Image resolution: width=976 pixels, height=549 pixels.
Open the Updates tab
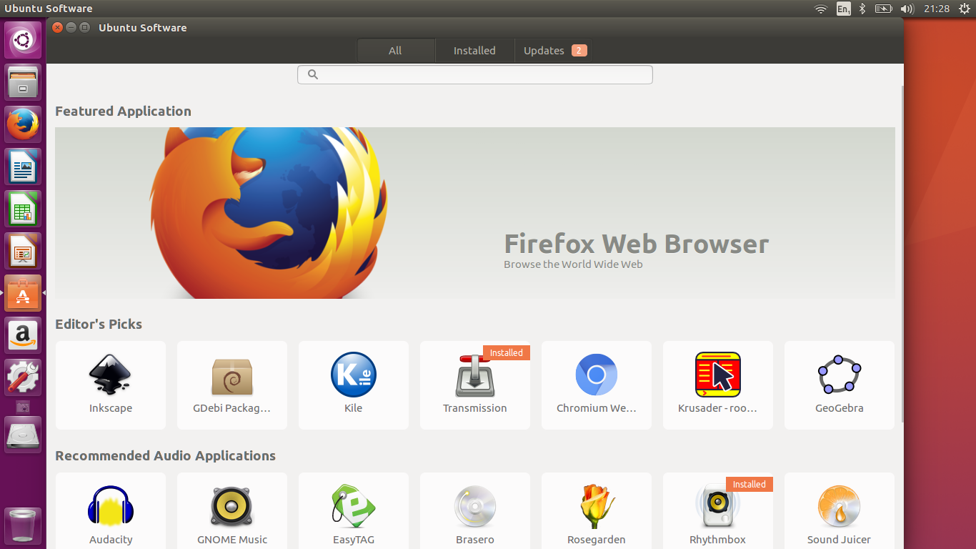pos(554,51)
